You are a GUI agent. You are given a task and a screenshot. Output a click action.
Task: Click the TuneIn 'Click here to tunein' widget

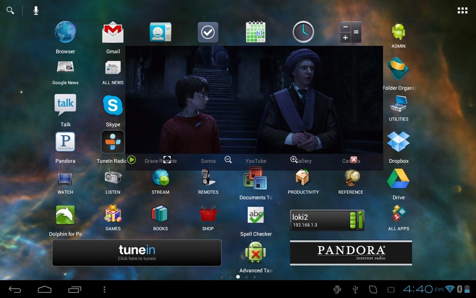click(137, 253)
